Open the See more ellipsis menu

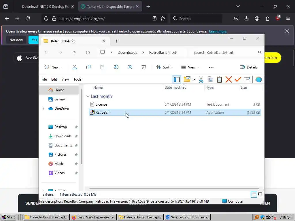(x=211, y=67)
